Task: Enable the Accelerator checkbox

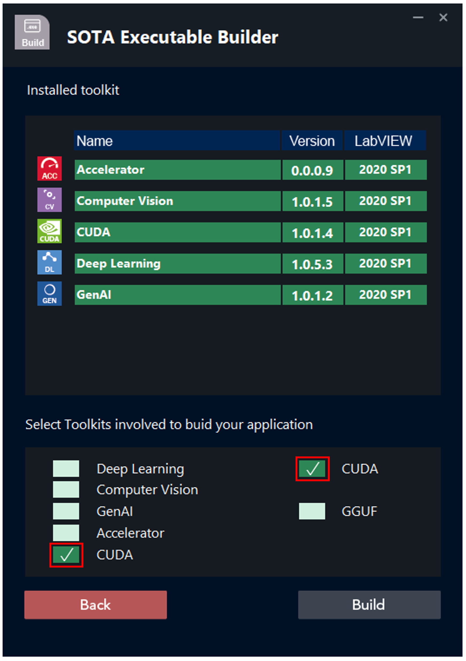Action: pyautogui.click(x=66, y=533)
